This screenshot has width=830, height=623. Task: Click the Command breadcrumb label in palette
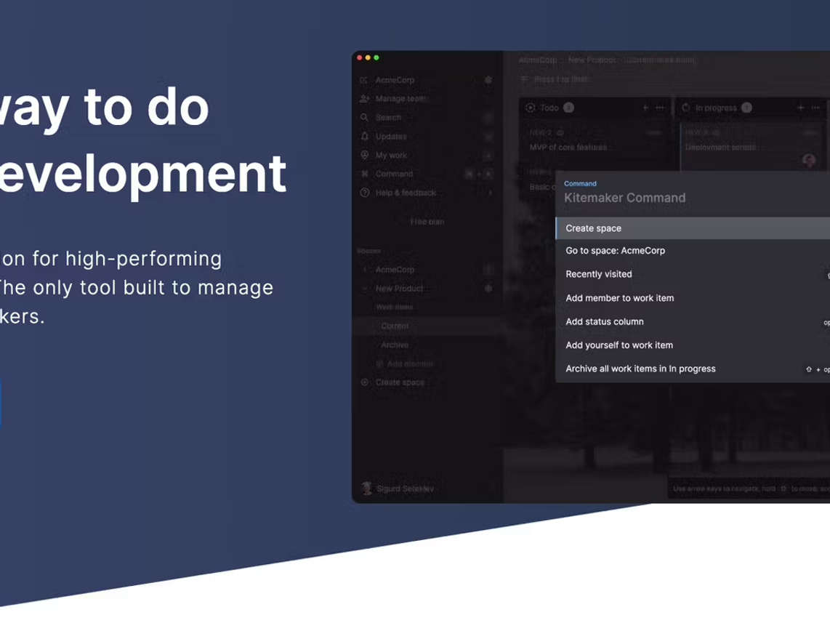point(580,184)
